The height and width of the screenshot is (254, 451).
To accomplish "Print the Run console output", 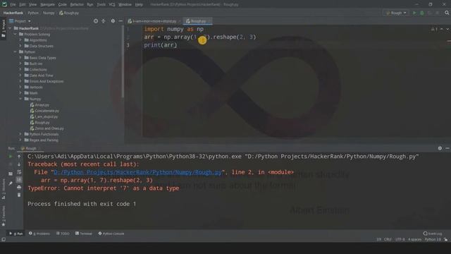I will 19,188.
